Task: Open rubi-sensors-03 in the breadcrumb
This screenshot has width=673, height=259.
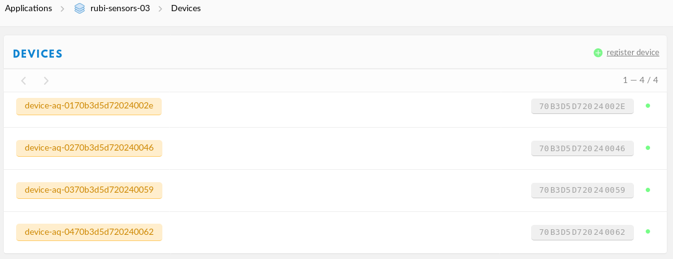Action: [x=120, y=8]
